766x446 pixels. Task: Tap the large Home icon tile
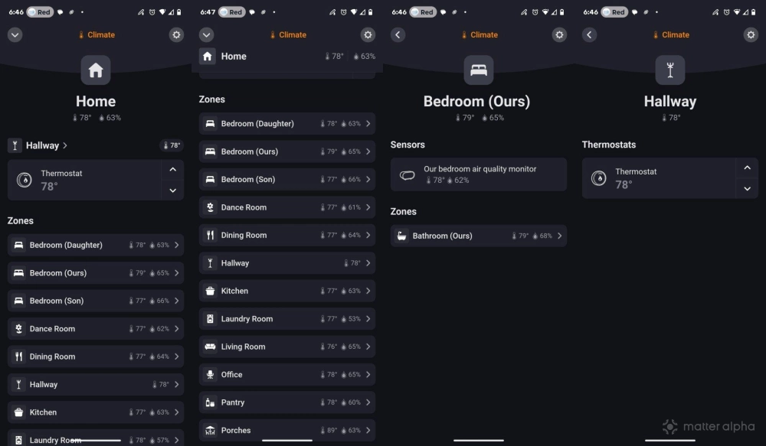pyautogui.click(x=96, y=70)
